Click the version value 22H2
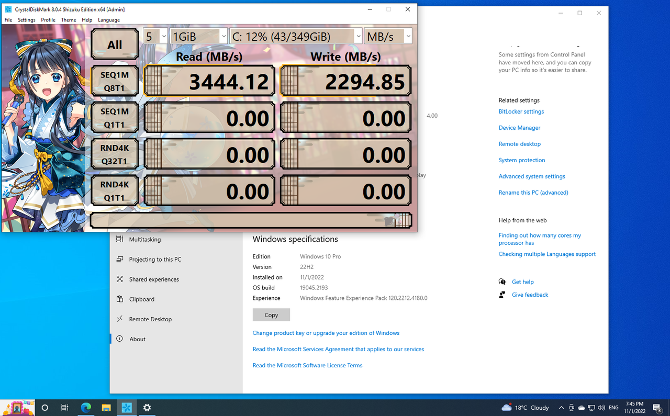 [x=308, y=267]
